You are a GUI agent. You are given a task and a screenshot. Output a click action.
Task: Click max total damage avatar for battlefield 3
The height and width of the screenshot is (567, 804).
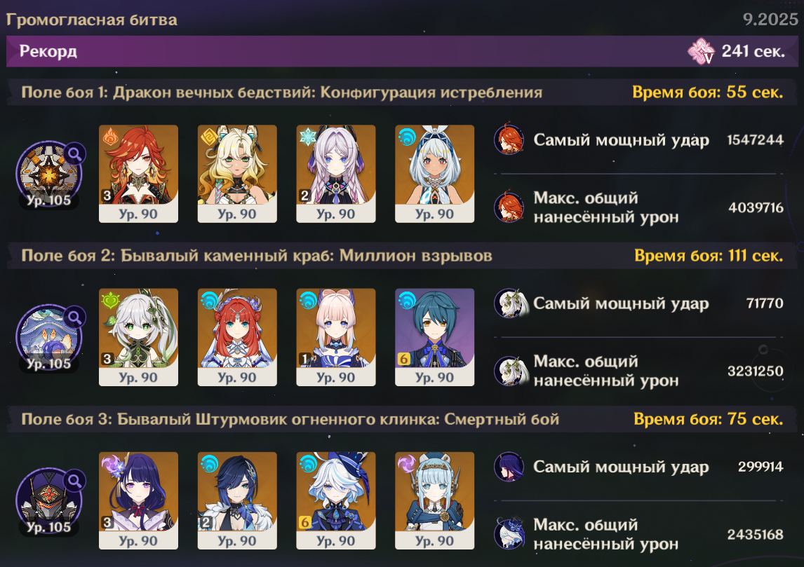pyautogui.click(x=509, y=533)
